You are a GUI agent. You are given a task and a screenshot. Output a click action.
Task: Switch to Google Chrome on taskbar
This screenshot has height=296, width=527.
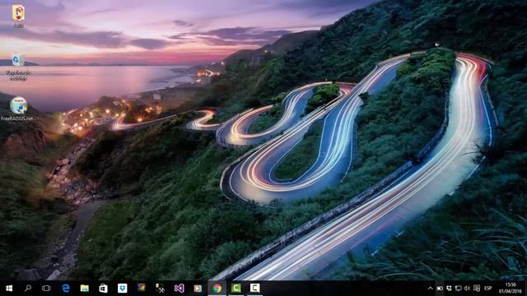coord(217,288)
